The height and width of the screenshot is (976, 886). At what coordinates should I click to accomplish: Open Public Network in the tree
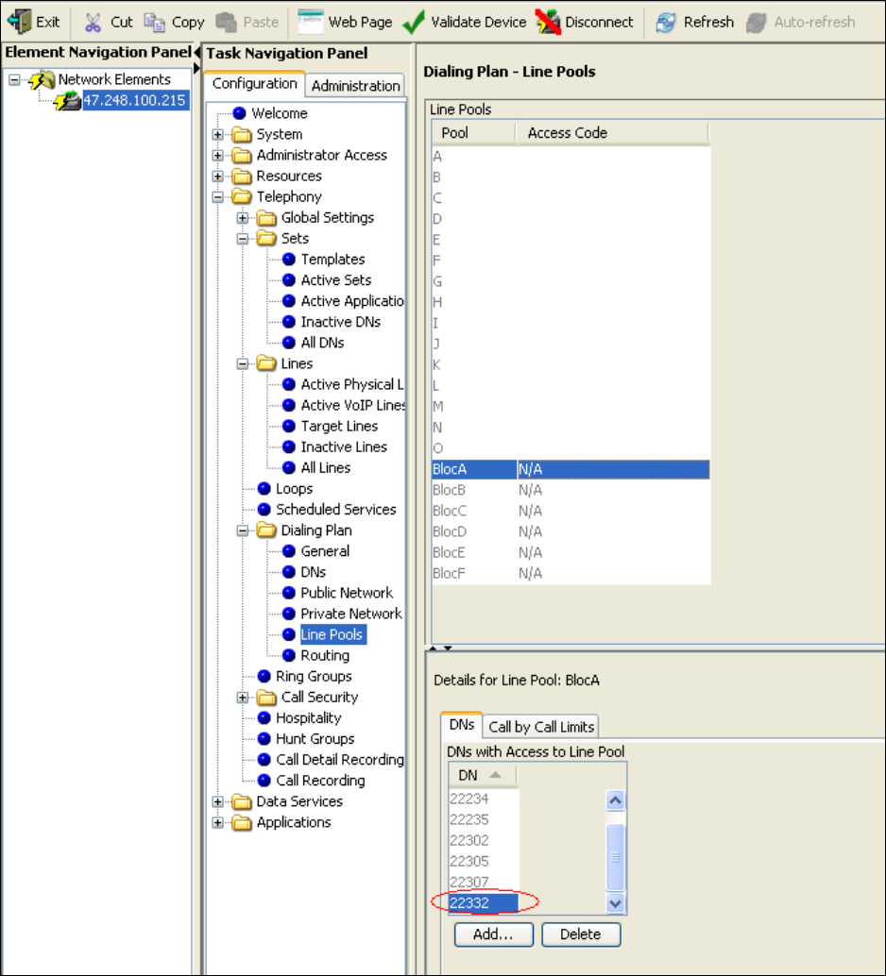[x=347, y=593]
